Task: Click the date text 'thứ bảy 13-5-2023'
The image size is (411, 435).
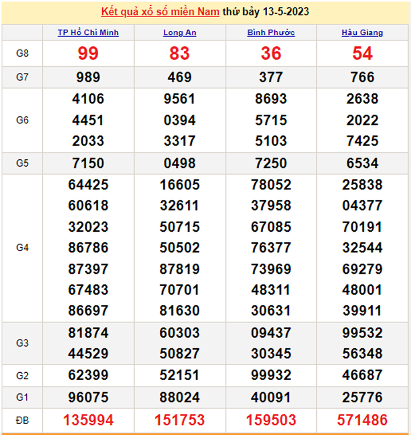Action: pyautogui.click(x=267, y=11)
